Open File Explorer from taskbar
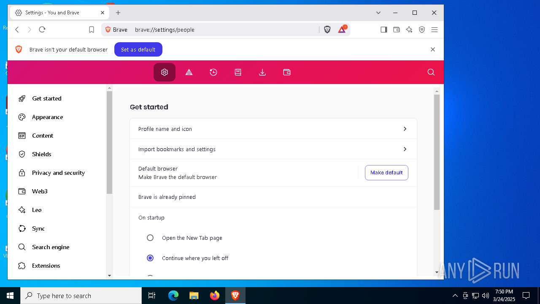 tap(194, 296)
